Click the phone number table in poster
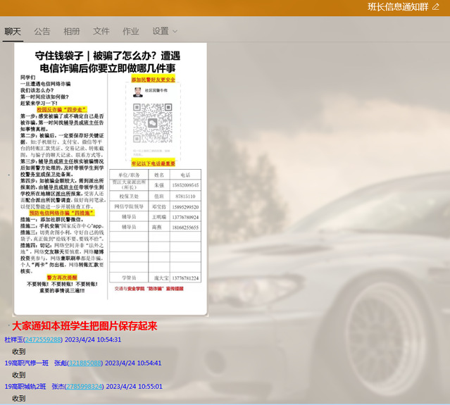 tap(156, 225)
